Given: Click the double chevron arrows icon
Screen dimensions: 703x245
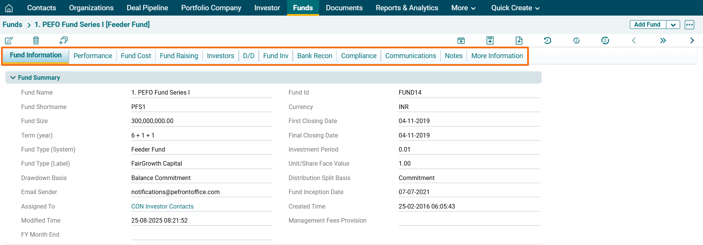Looking at the screenshot, I should pyautogui.click(x=663, y=40).
